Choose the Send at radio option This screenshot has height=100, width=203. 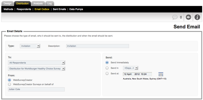point(107,74)
